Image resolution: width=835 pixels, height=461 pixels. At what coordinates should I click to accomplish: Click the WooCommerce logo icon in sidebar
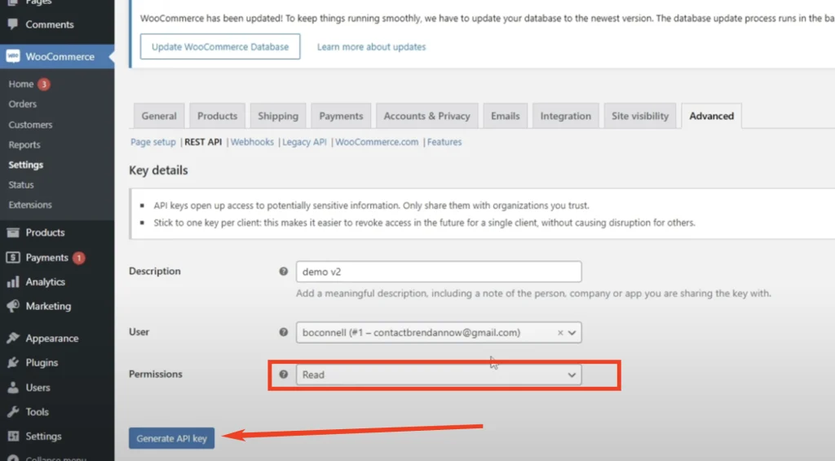click(13, 56)
